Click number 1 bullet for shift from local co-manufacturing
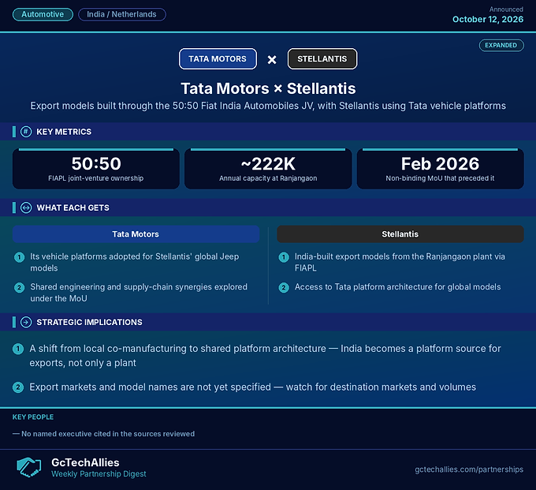The image size is (536, 490). [18, 349]
